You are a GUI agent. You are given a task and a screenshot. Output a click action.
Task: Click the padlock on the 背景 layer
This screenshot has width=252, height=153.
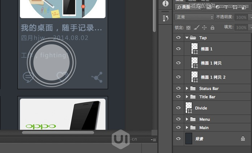tap(243, 138)
